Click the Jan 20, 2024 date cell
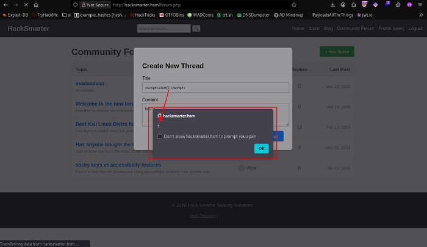Viewport: 427px width, 247px height. tap(338, 168)
